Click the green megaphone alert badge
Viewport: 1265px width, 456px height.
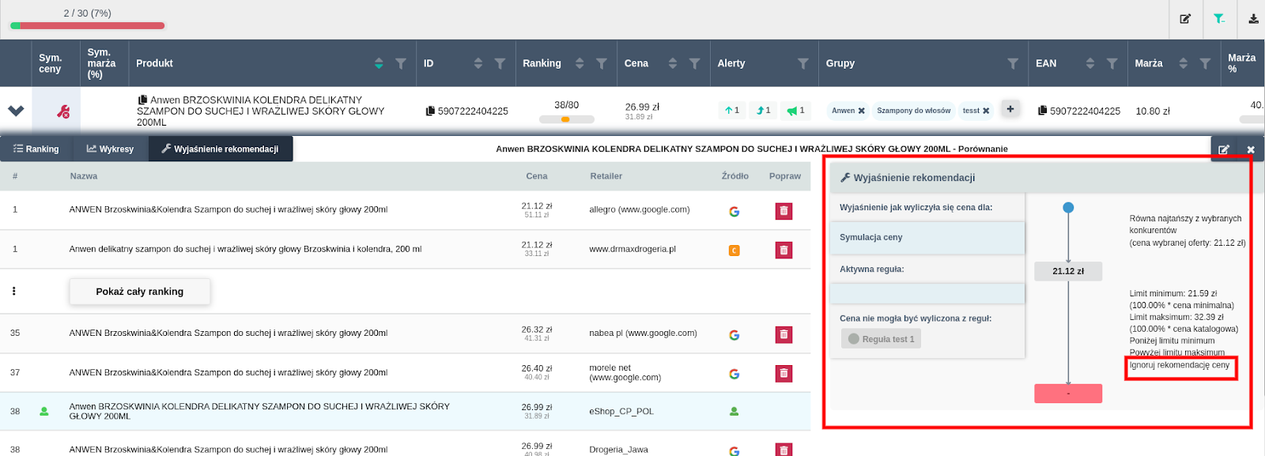[x=795, y=111]
